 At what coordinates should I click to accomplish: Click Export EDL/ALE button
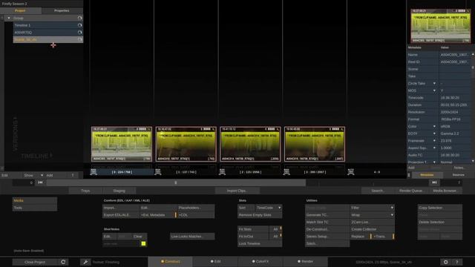[x=120, y=215]
